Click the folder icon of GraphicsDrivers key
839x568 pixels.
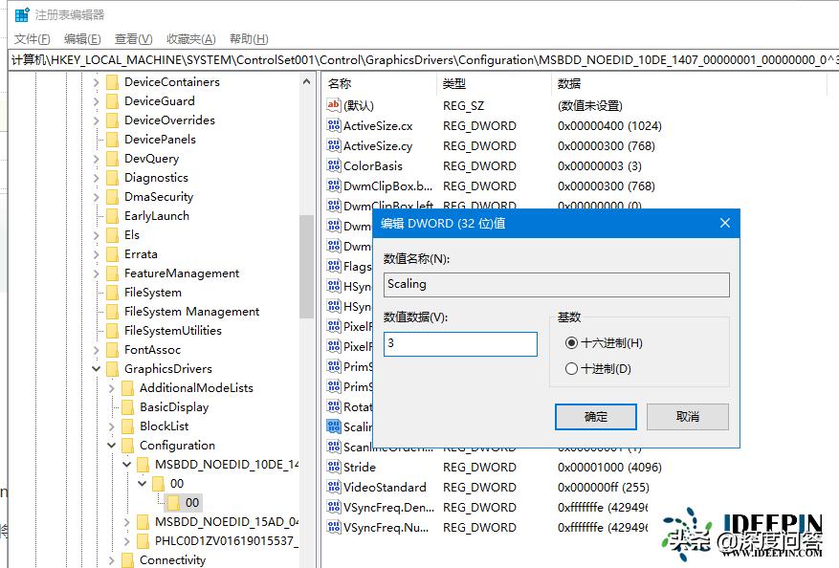pyautogui.click(x=113, y=368)
